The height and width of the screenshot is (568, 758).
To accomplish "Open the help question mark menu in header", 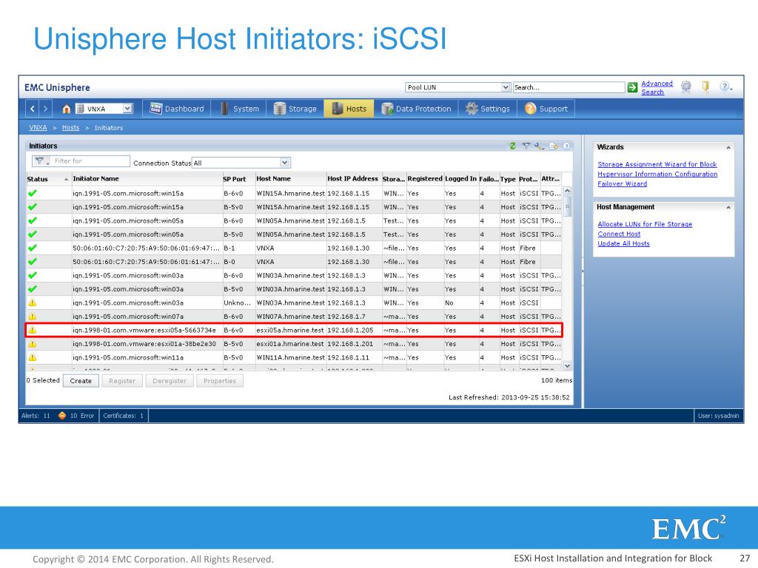I will coord(725,87).
